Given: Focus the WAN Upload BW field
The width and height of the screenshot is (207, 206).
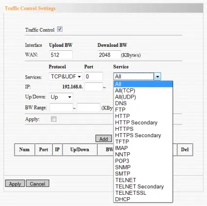Looking at the screenshot, I should (x=61, y=55).
